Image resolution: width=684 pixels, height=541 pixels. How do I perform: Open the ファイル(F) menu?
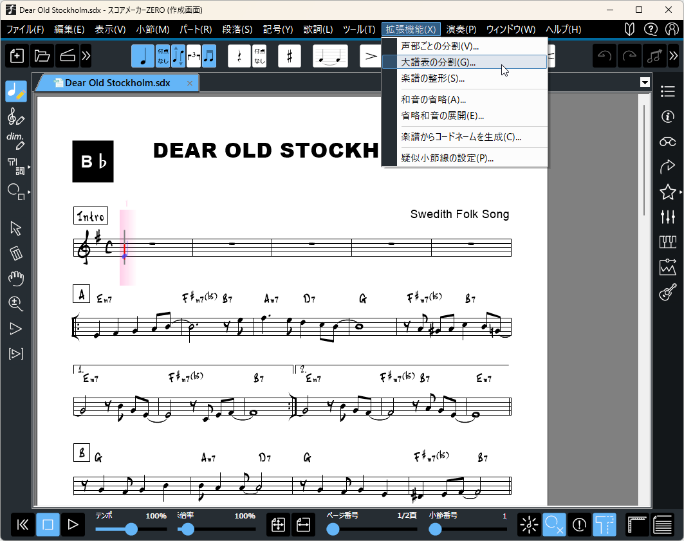[25, 29]
